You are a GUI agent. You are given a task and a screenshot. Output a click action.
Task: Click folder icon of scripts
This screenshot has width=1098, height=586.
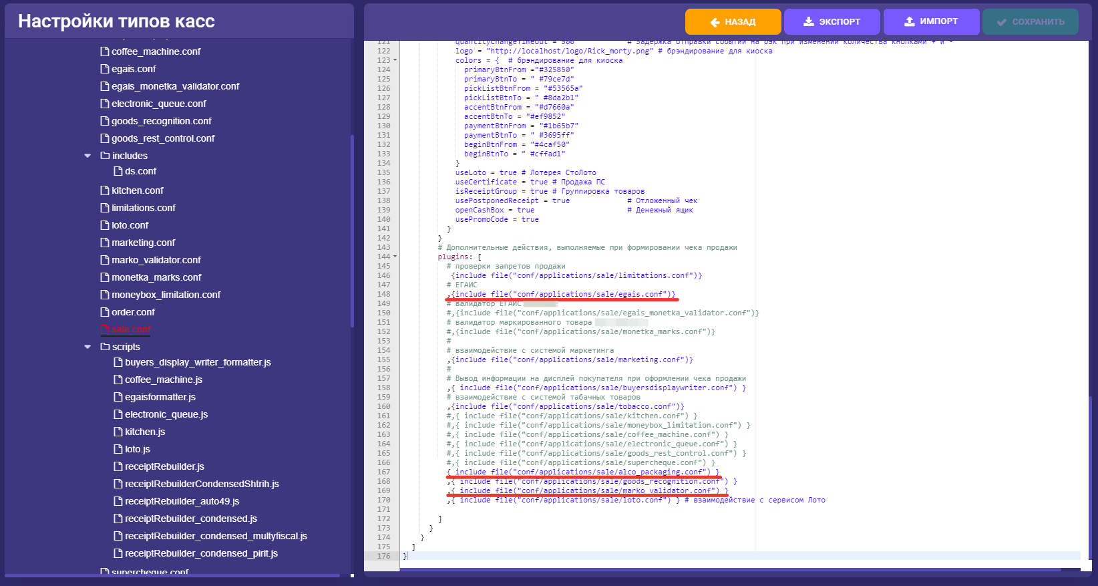(105, 347)
